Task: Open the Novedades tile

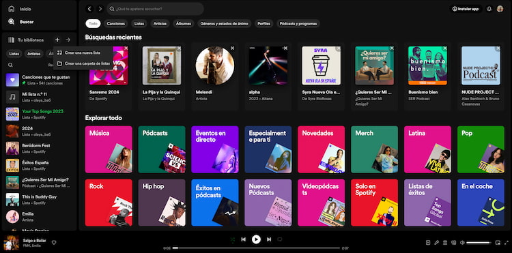Action: click(322, 149)
